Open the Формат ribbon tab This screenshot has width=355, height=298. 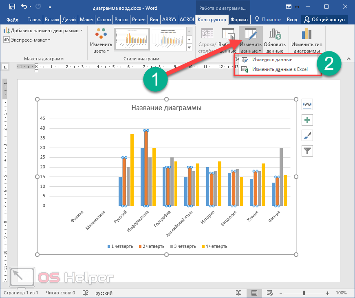239,19
